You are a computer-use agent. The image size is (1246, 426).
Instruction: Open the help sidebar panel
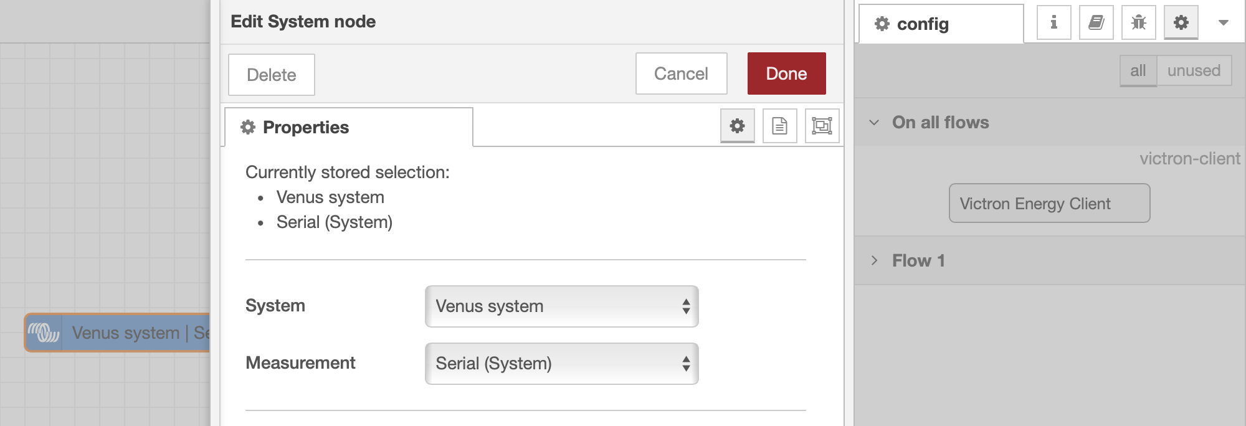(1096, 22)
